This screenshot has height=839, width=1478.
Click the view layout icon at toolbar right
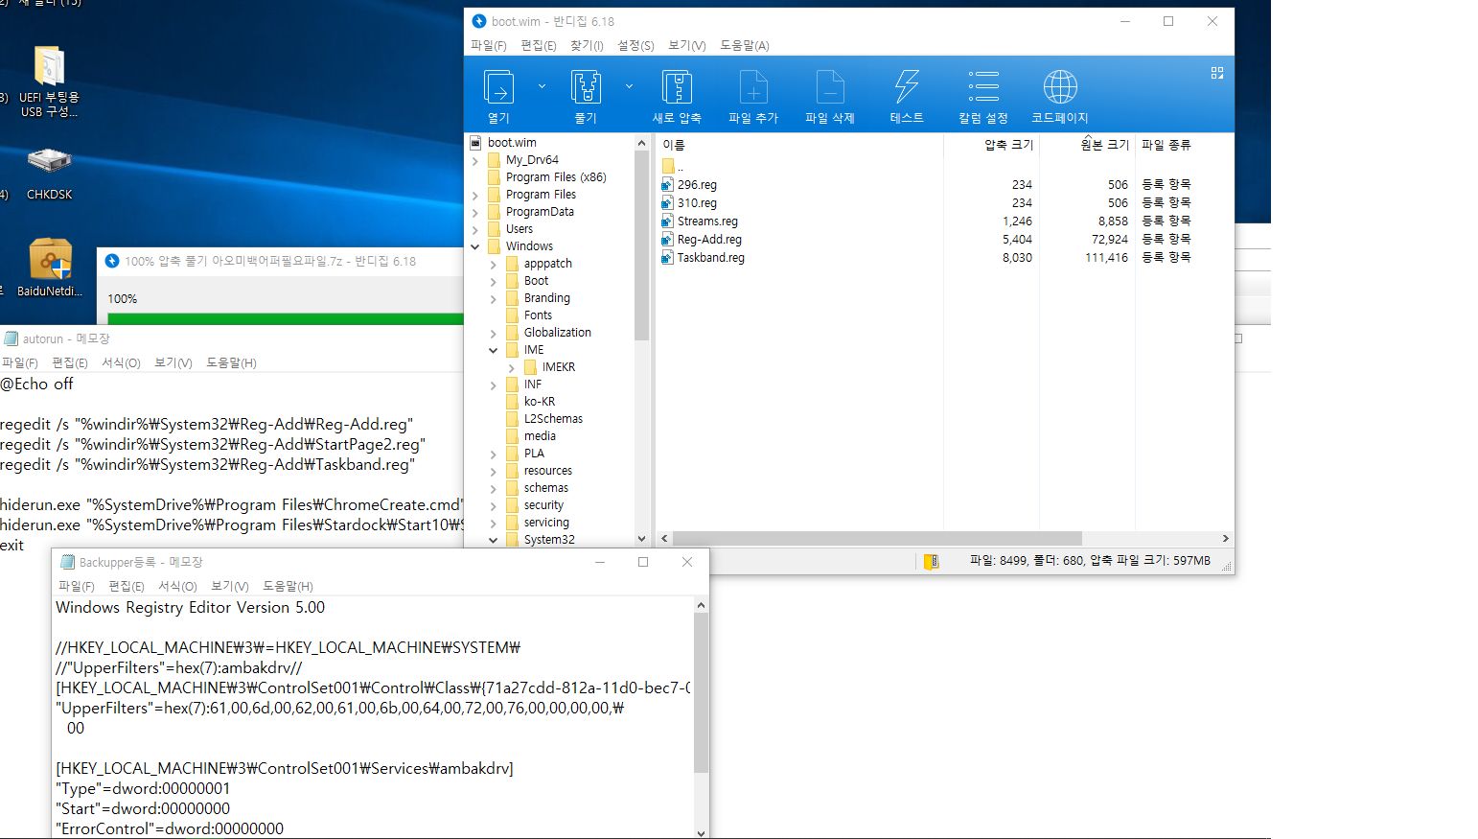(x=1217, y=73)
